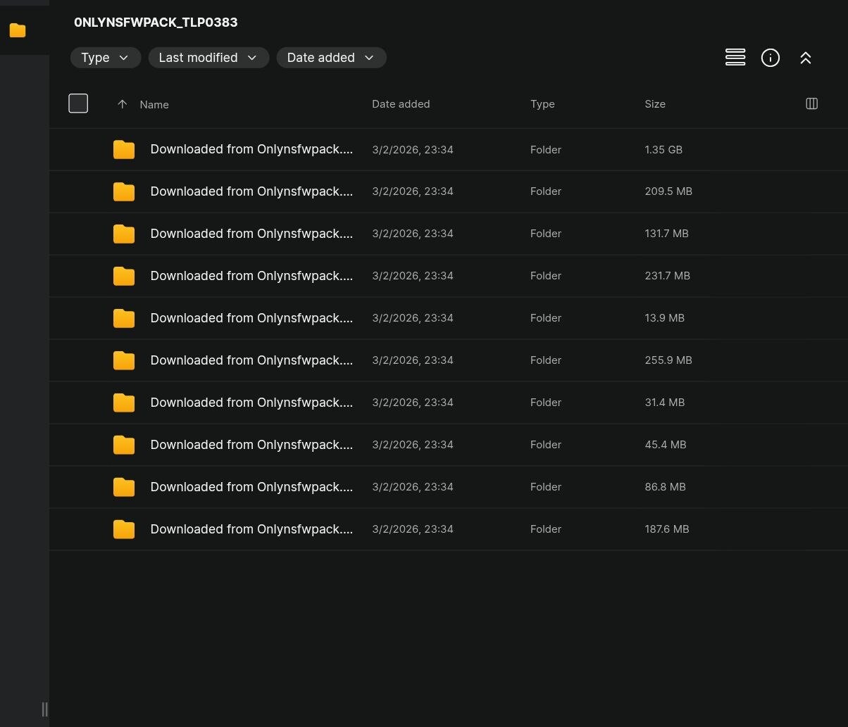Open the column settings icon
Screen dimensions: 848x727
click(811, 103)
